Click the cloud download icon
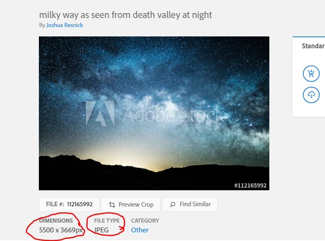 (311, 95)
